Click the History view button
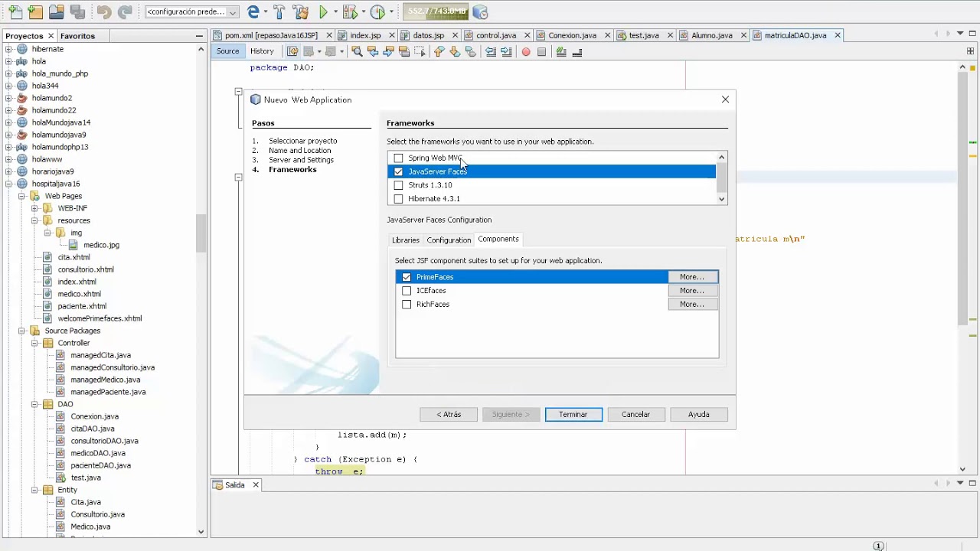This screenshot has width=980, height=551. (x=262, y=51)
